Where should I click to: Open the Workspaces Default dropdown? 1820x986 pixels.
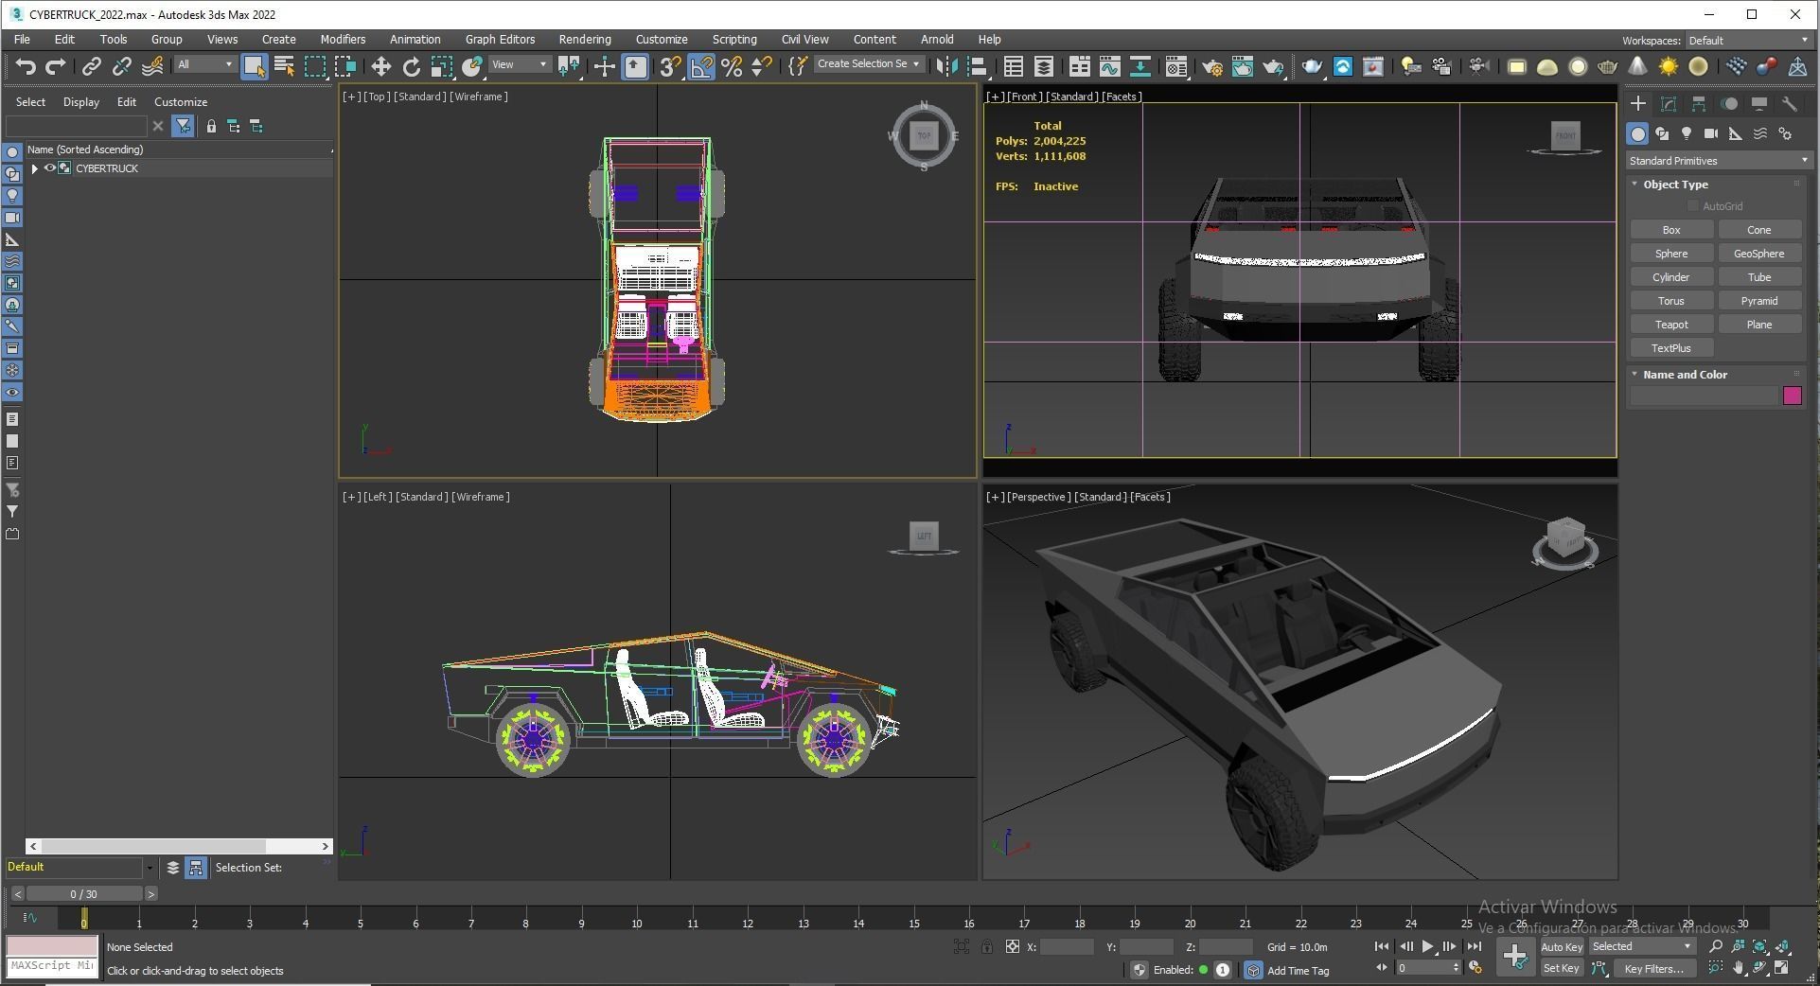point(1747,41)
